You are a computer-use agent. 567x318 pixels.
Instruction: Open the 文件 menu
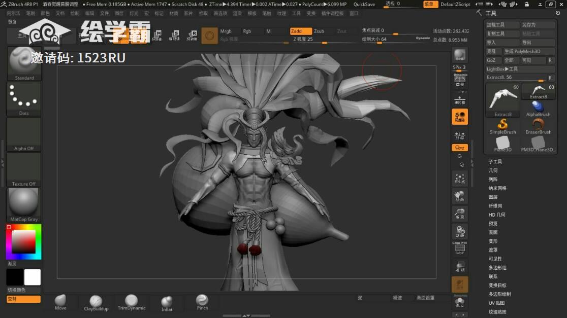click(104, 13)
